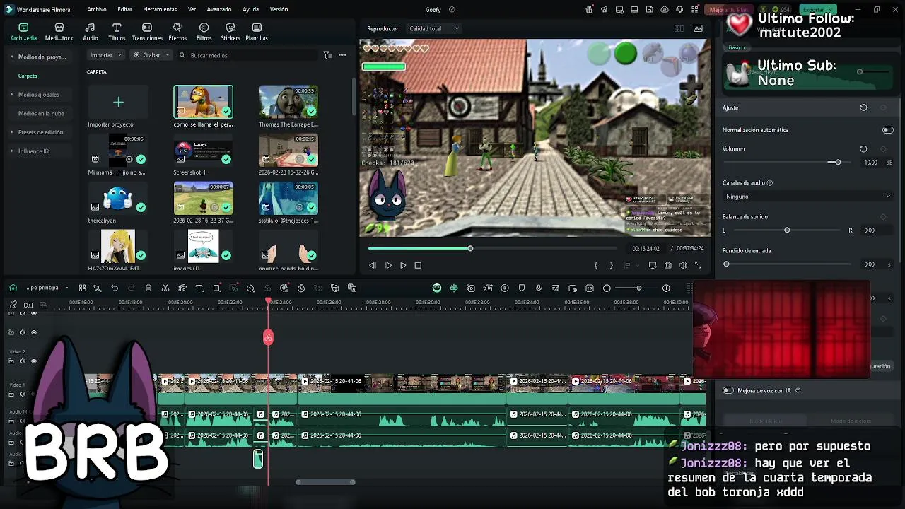
Task: Click the preview volume speaker icon
Action: (x=683, y=265)
